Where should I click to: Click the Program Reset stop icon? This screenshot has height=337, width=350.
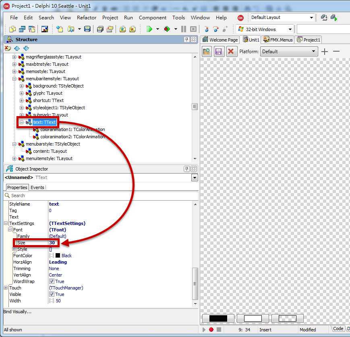193,29
